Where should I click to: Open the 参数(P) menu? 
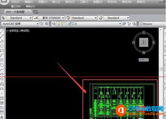tap(141, 2)
